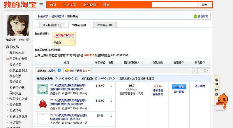The image size is (233, 128).
Task: Click the 我的淘宝 logo
Action: [20, 4]
